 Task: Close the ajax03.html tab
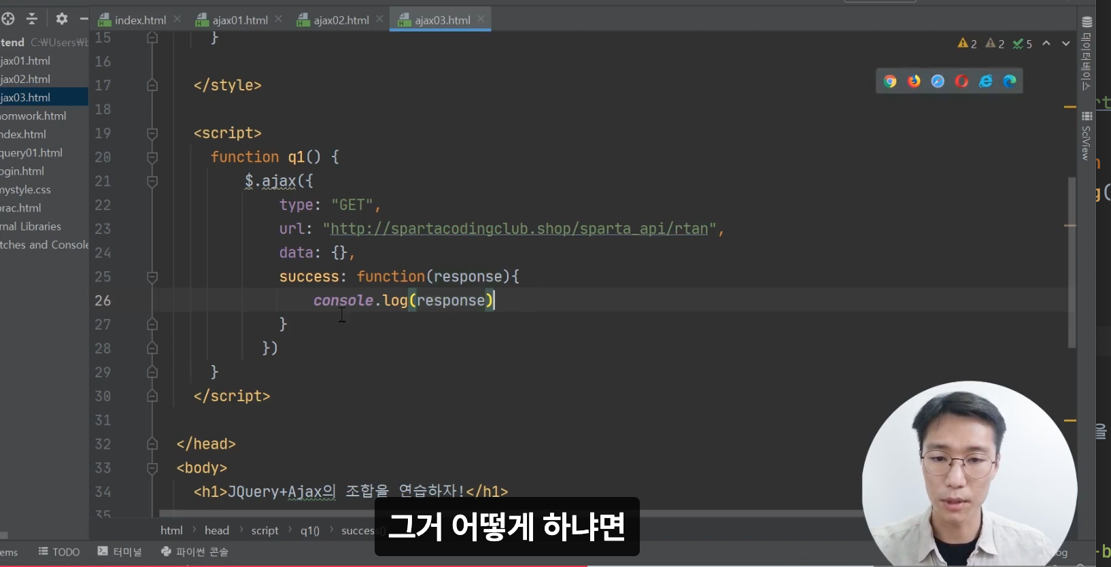click(x=481, y=19)
